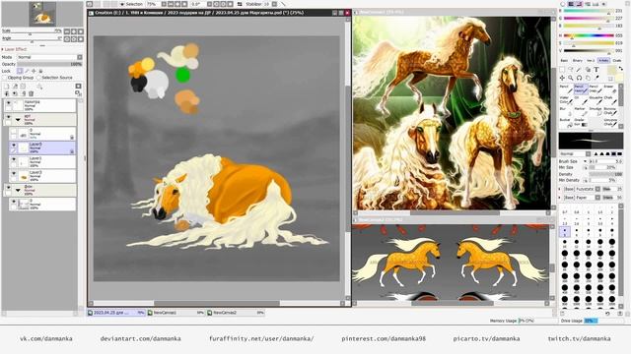Viewport: 631px width, 354px height.
Task: Switch to the NewCanvas1 document tab
Action: pos(175,313)
